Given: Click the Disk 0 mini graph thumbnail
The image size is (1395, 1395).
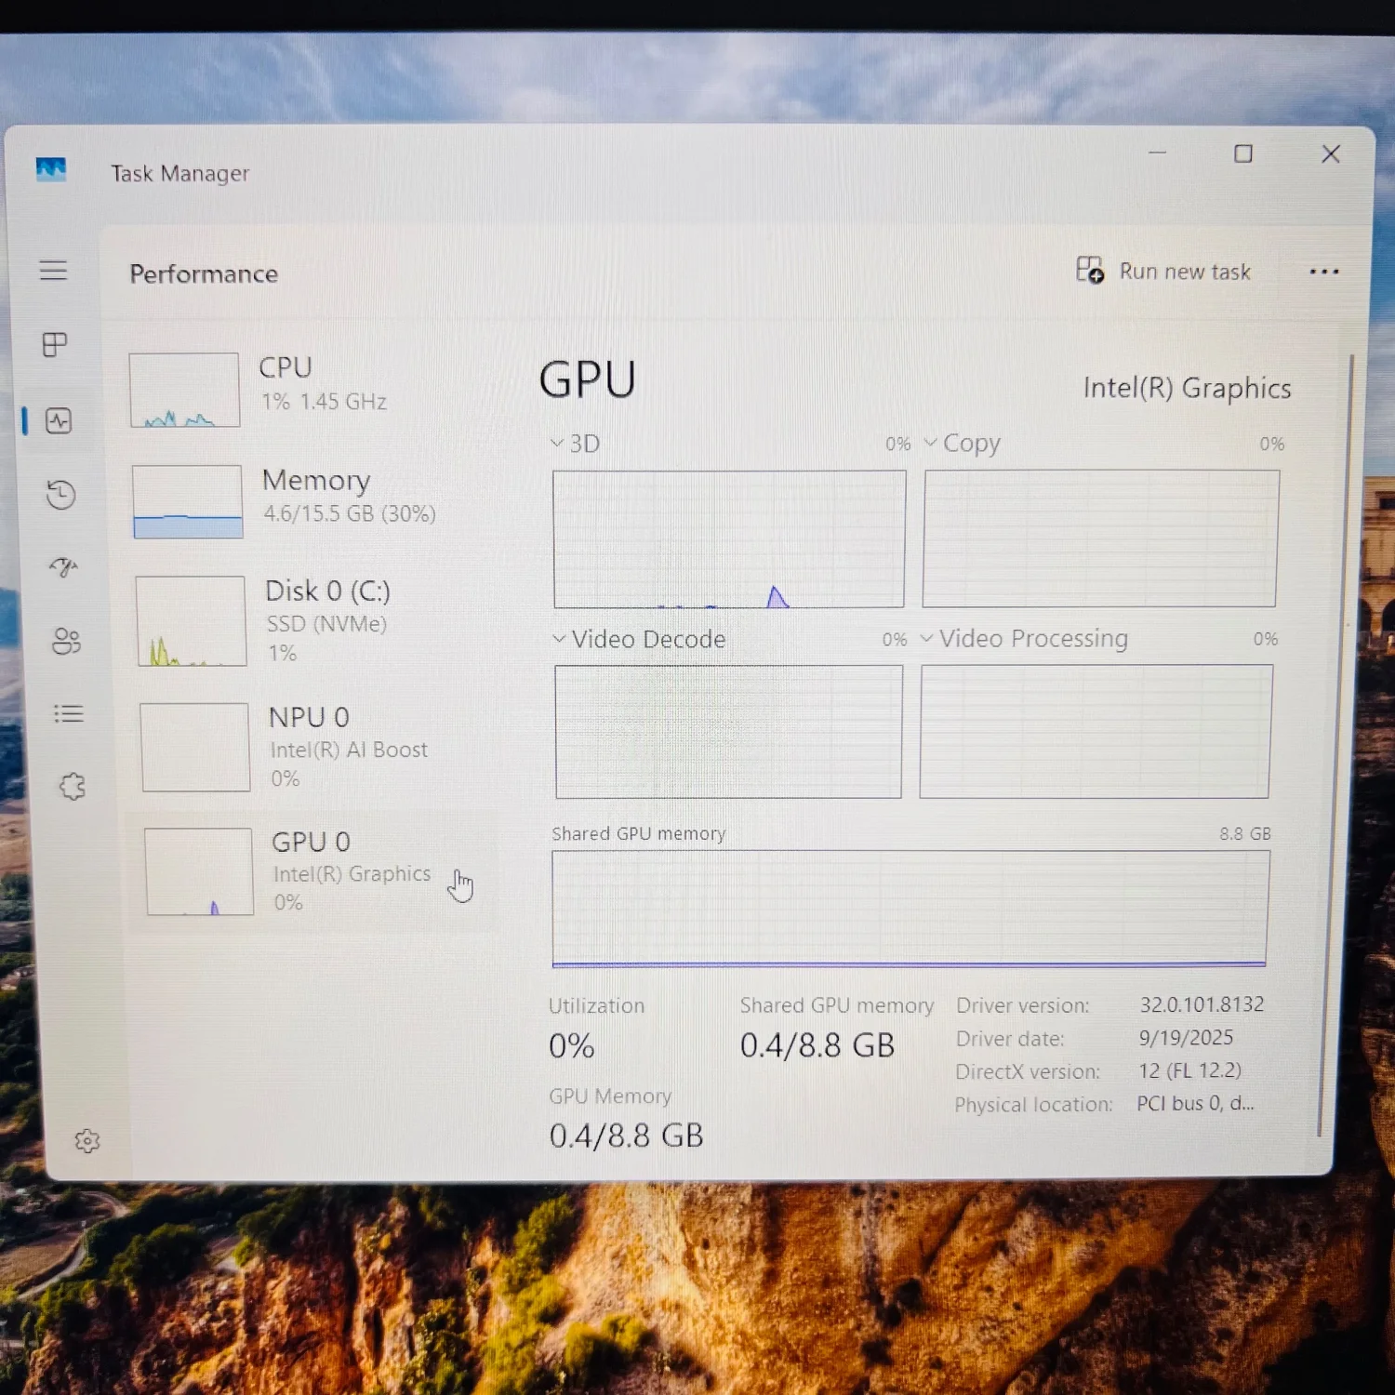Looking at the screenshot, I should [x=191, y=620].
